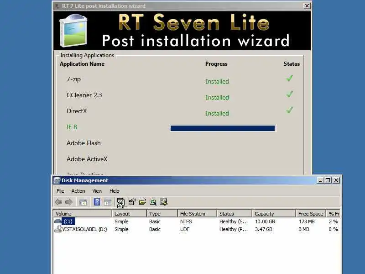The image size is (365, 274).
Task: Click the IE 8 application name
Action: click(x=72, y=127)
